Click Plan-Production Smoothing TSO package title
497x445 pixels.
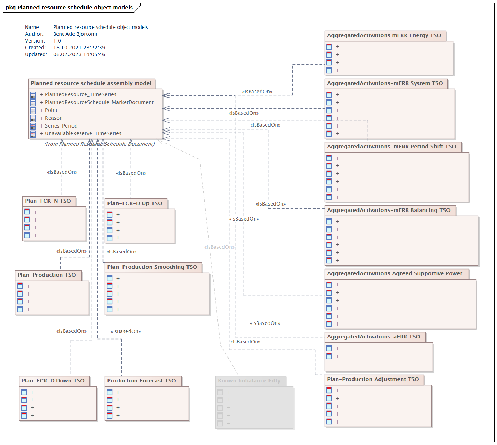click(x=152, y=267)
